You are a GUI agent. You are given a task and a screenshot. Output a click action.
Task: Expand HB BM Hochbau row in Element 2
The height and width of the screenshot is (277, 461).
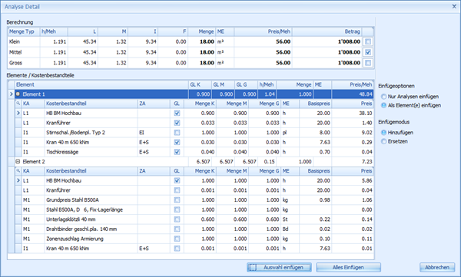pos(18,180)
